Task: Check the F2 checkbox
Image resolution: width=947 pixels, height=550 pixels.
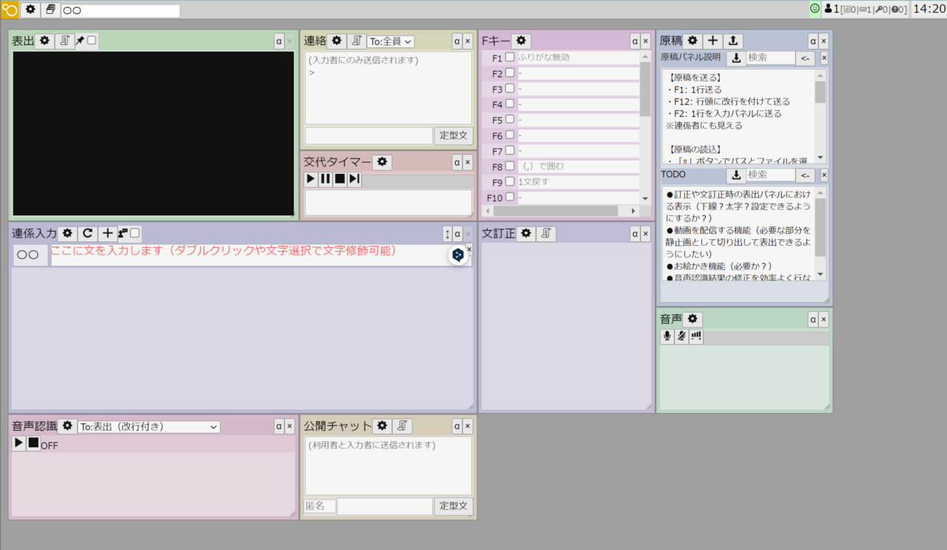Action: (x=510, y=73)
